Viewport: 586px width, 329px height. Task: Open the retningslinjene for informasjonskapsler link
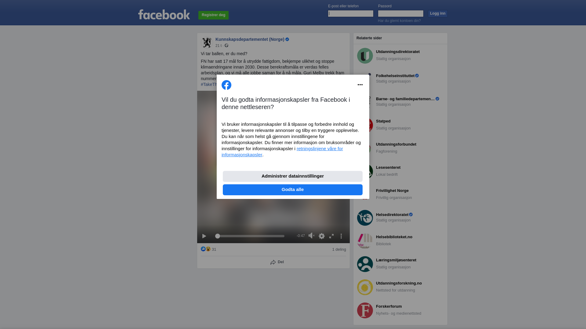click(282, 151)
